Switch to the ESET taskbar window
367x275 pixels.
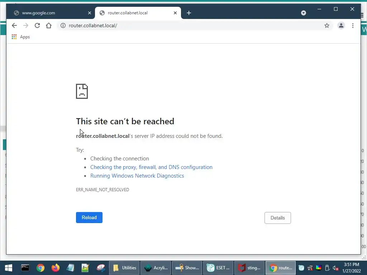click(218, 268)
